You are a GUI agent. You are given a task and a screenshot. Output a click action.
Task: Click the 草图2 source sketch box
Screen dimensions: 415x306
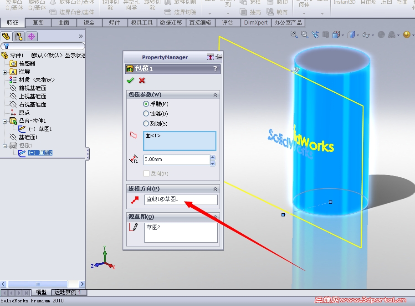[x=181, y=232]
